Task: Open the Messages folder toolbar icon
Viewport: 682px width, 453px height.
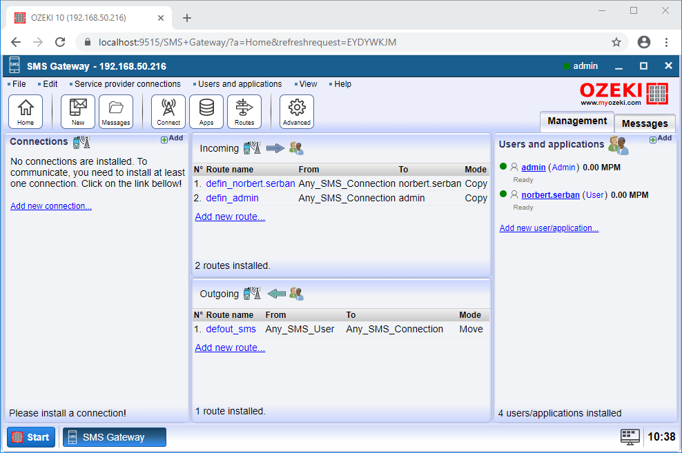Action: [x=116, y=112]
